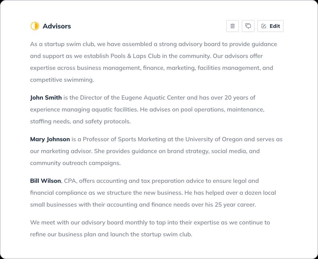Click the "CPA" text after Bill Wilson

tap(70, 181)
